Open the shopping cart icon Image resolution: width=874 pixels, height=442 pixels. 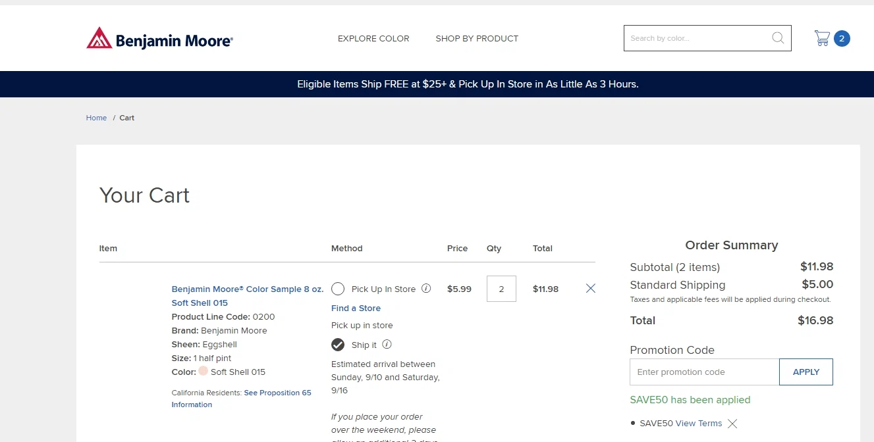pyautogui.click(x=822, y=38)
